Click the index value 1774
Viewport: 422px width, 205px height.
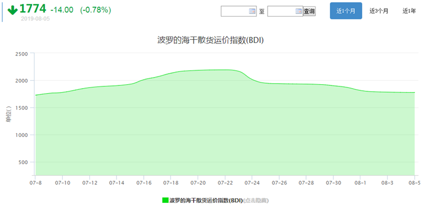tap(33, 9)
